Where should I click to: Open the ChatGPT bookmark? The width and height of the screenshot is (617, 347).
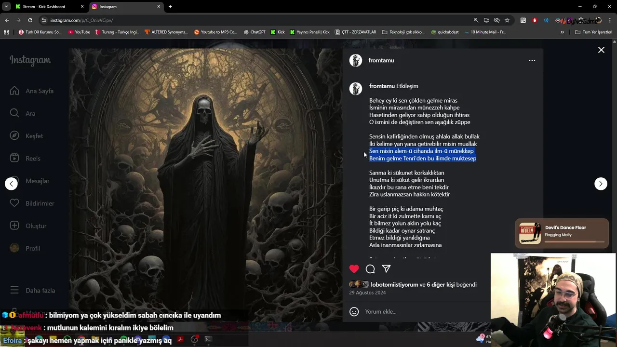[x=255, y=32]
